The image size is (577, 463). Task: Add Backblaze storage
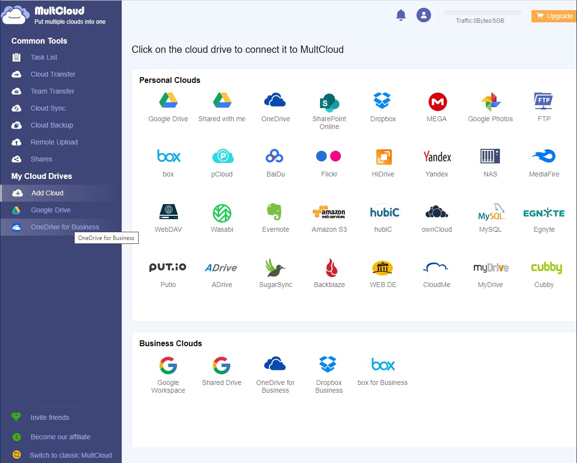tap(329, 273)
